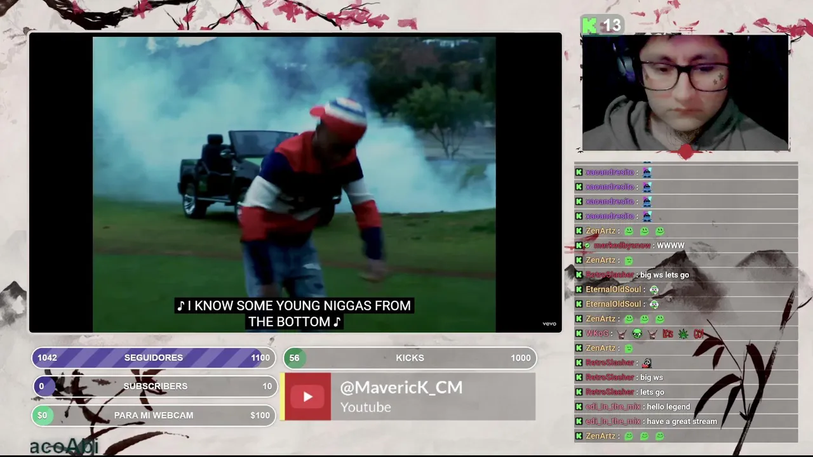Click the 'Youtube' label under the handle
This screenshot has height=457, width=813.
click(x=366, y=407)
